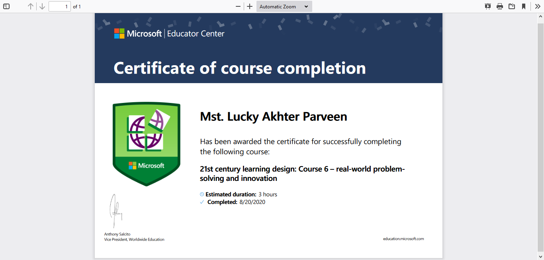
Task: Go to next page arrow
Action: 42,6
